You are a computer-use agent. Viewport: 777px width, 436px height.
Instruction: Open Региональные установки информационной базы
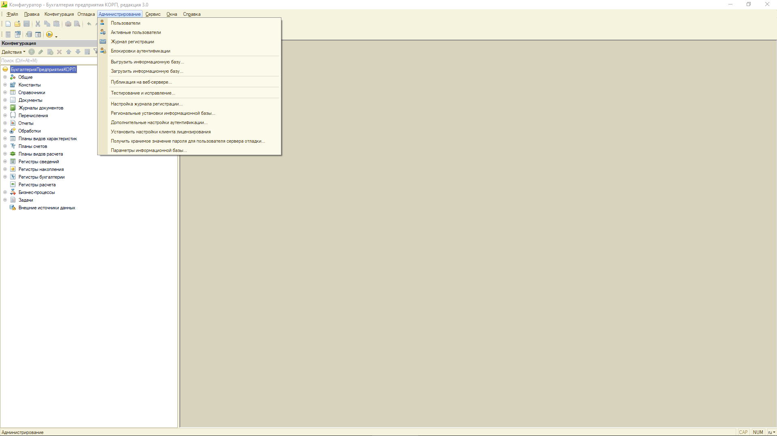pos(189,113)
